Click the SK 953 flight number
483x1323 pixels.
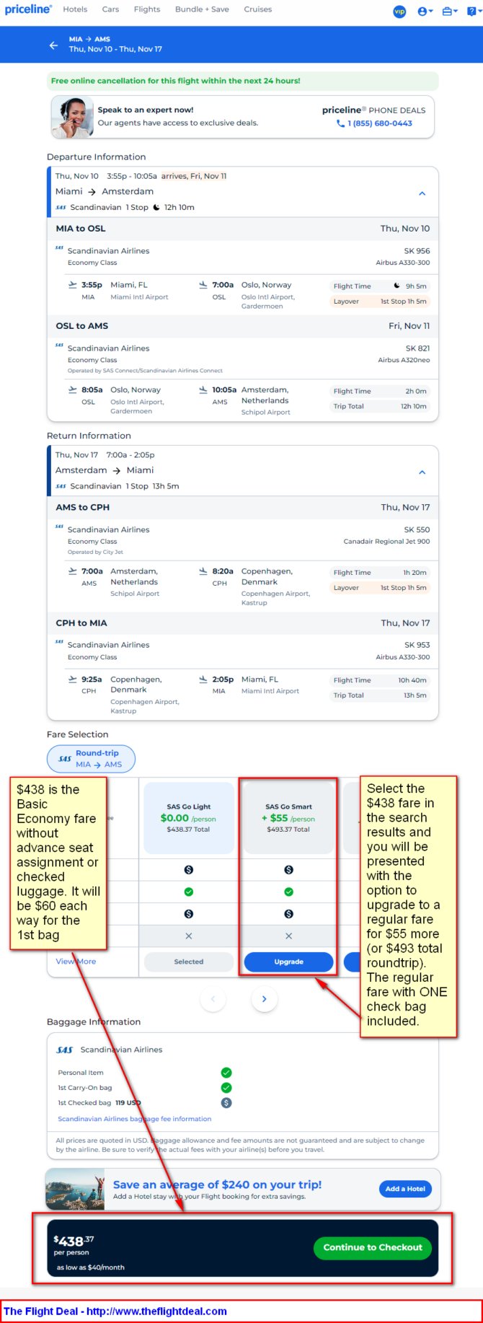click(x=417, y=645)
